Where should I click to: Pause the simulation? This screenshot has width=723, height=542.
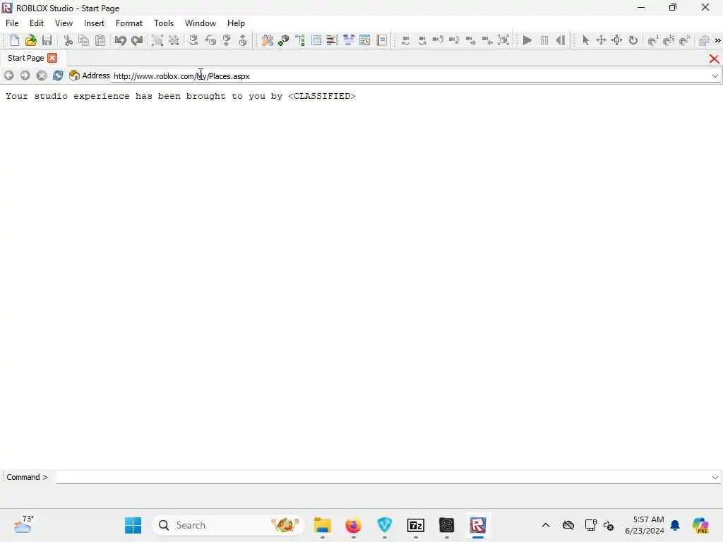click(544, 40)
